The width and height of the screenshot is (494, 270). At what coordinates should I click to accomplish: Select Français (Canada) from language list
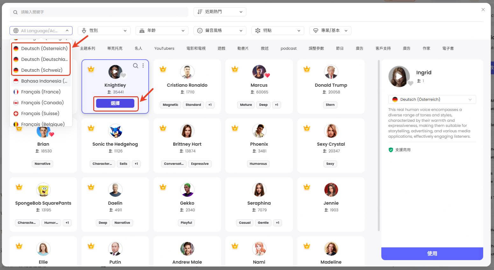click(x=41, y=103)
